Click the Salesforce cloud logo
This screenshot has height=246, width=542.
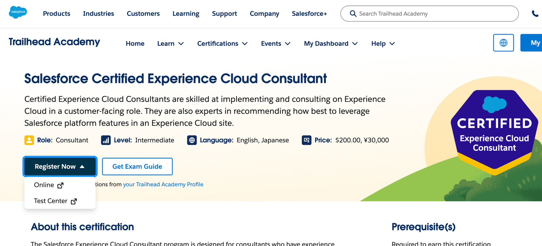(x=18, y=12)
